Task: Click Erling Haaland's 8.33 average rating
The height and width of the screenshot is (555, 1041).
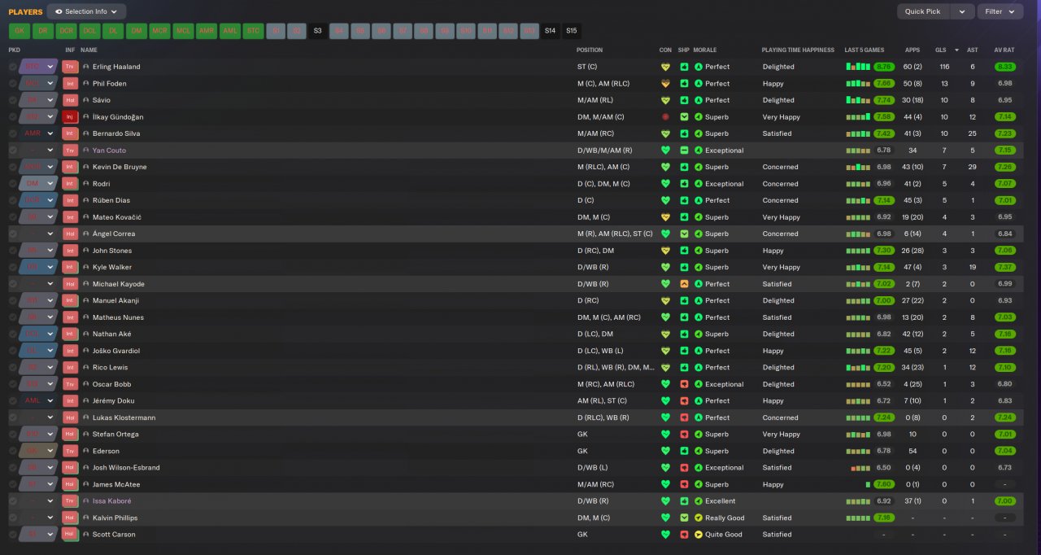Action: pyautogui.click(x=1004, y=67)
